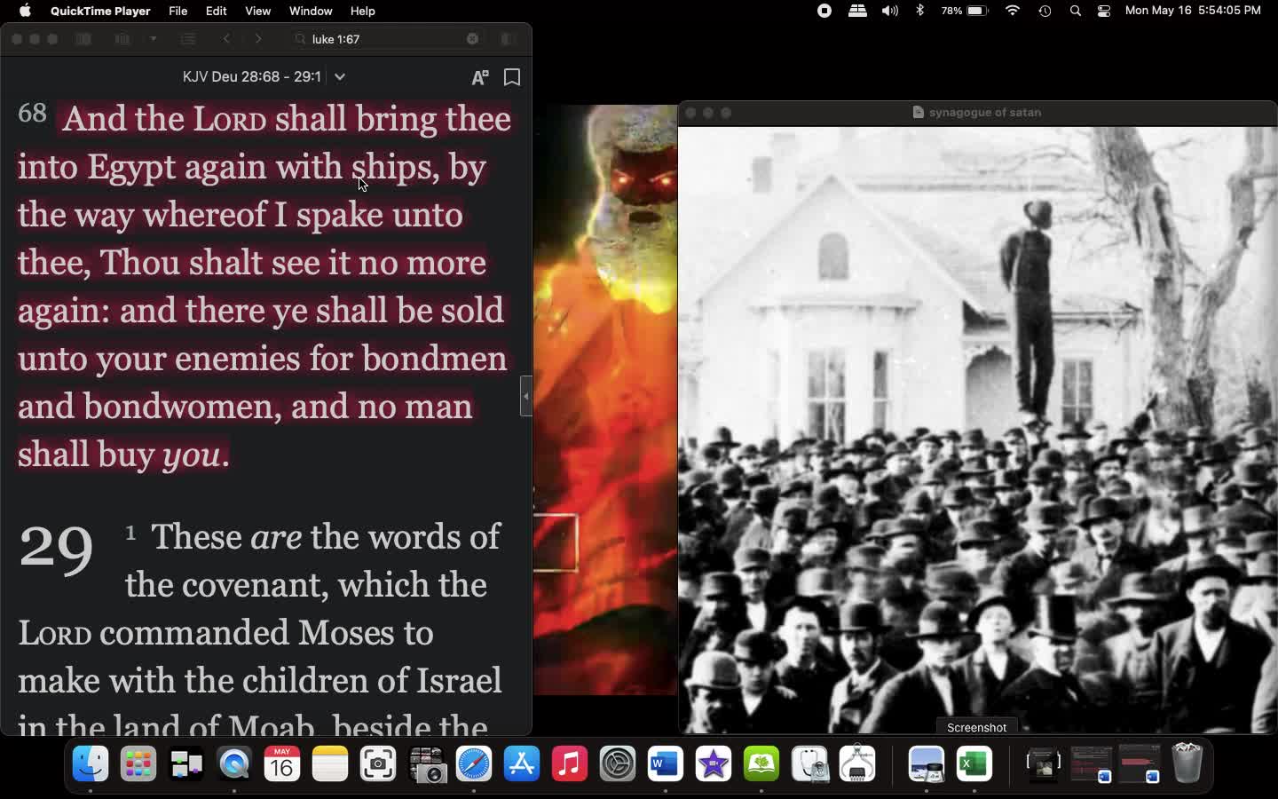Image resolution: width=1278 pixels, height=799 pixels.
Task: Open Finder from the Dock
Action: tap(91, 763)
